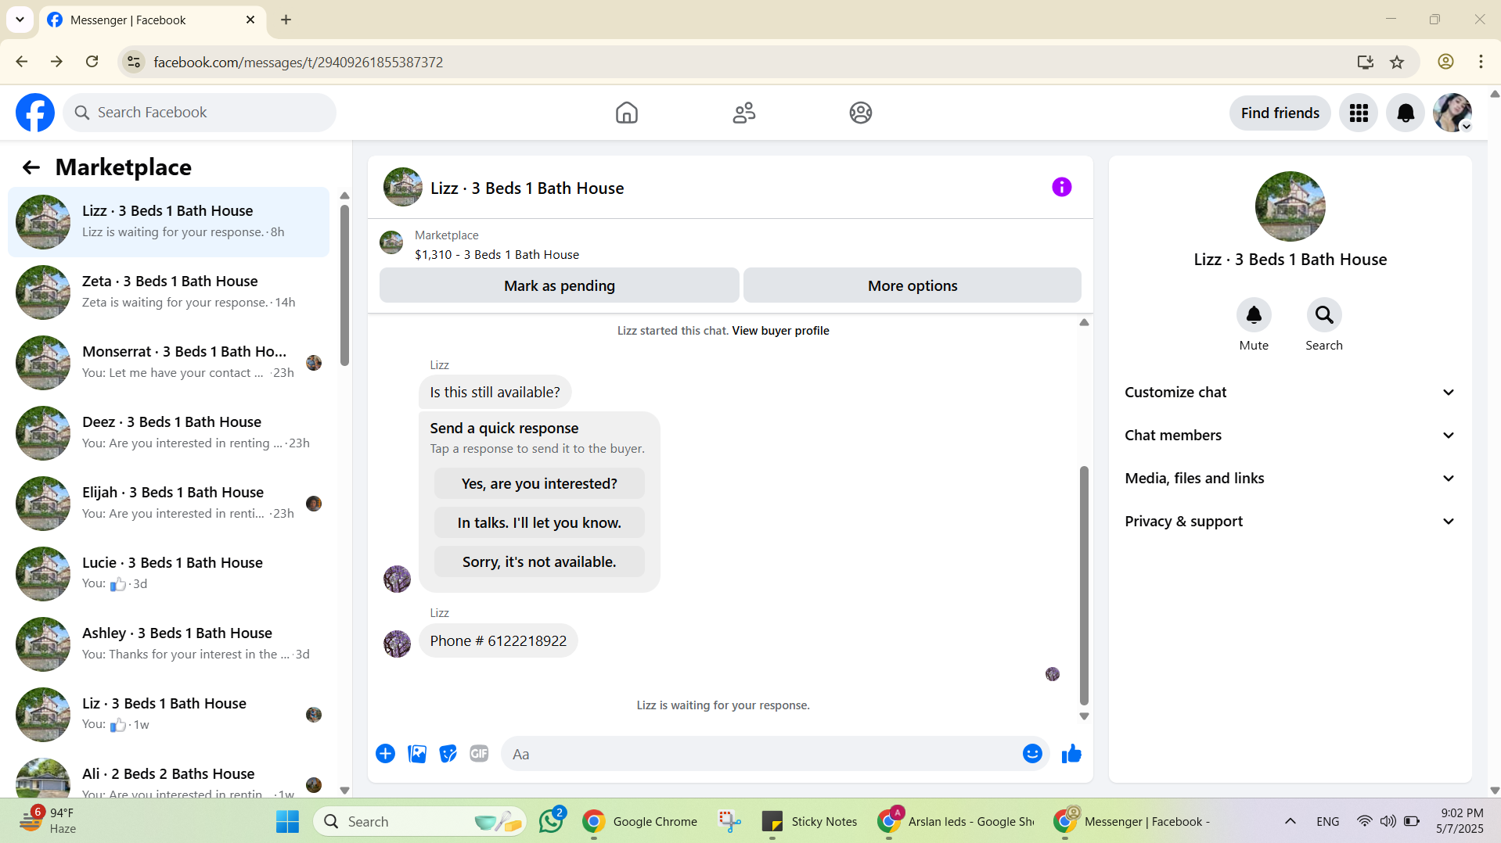Open new Chrome tab
Image resolution: width=1501 pixels, height=843 pixels.
click(286, 20)
